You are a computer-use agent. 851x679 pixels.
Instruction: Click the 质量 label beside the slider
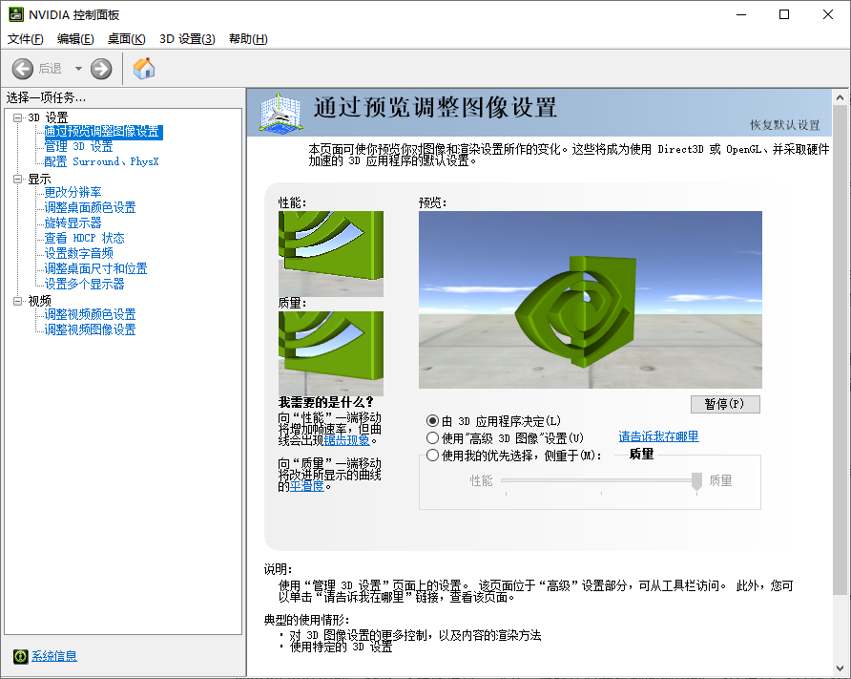tap(720, 480)
